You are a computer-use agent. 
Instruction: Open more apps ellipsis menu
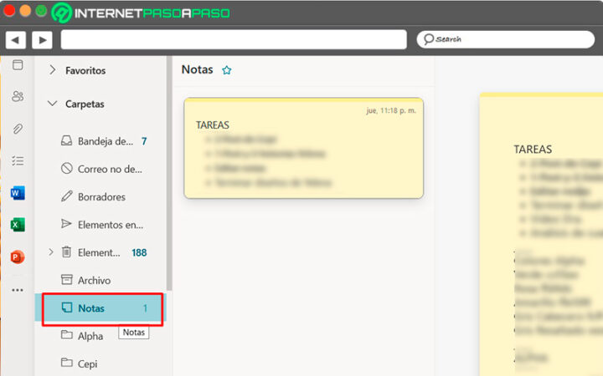pos(18,290)
